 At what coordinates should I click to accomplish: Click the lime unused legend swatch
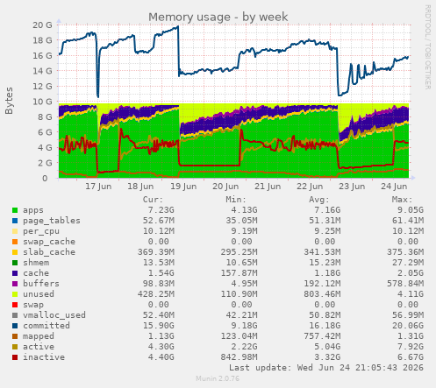[x=15, y=294]
